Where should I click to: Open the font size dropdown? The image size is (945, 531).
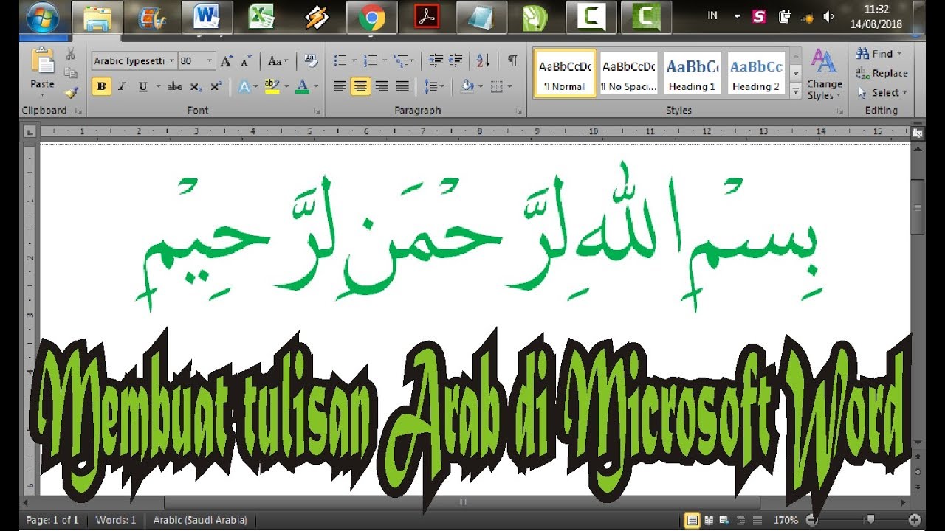211,61
